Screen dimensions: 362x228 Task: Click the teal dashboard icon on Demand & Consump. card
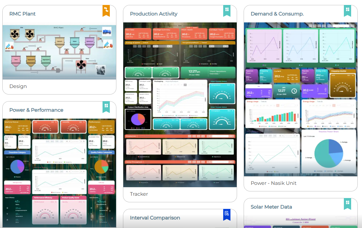[347, 11]
